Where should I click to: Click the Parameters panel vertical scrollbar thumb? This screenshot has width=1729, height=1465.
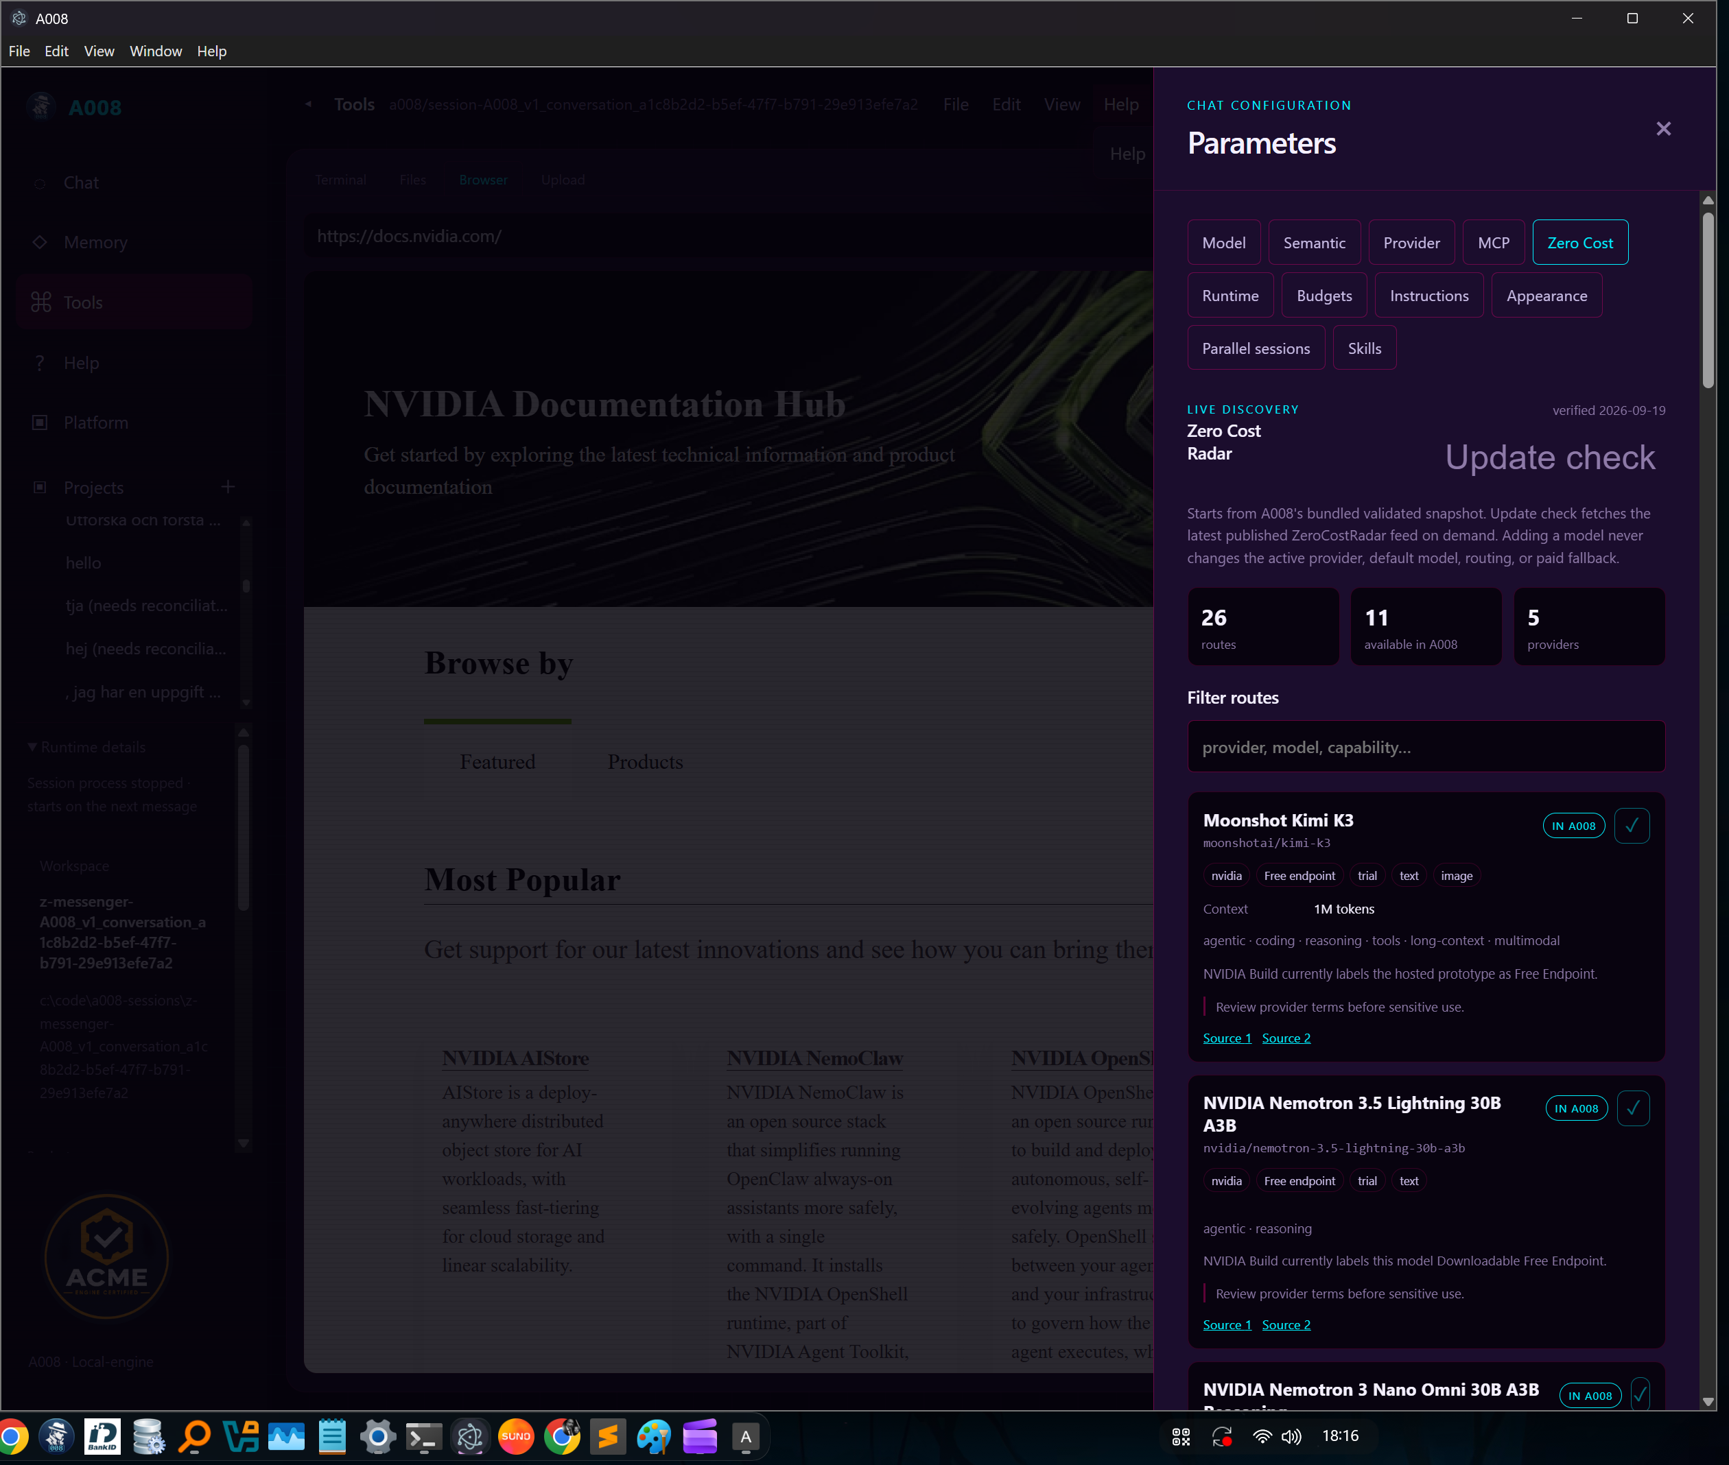coord(1708,300)
